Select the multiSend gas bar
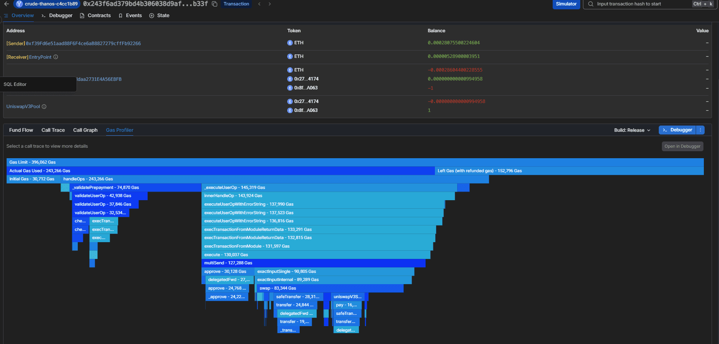This screenshot has width=719, height=344. [x=313, y=263]
